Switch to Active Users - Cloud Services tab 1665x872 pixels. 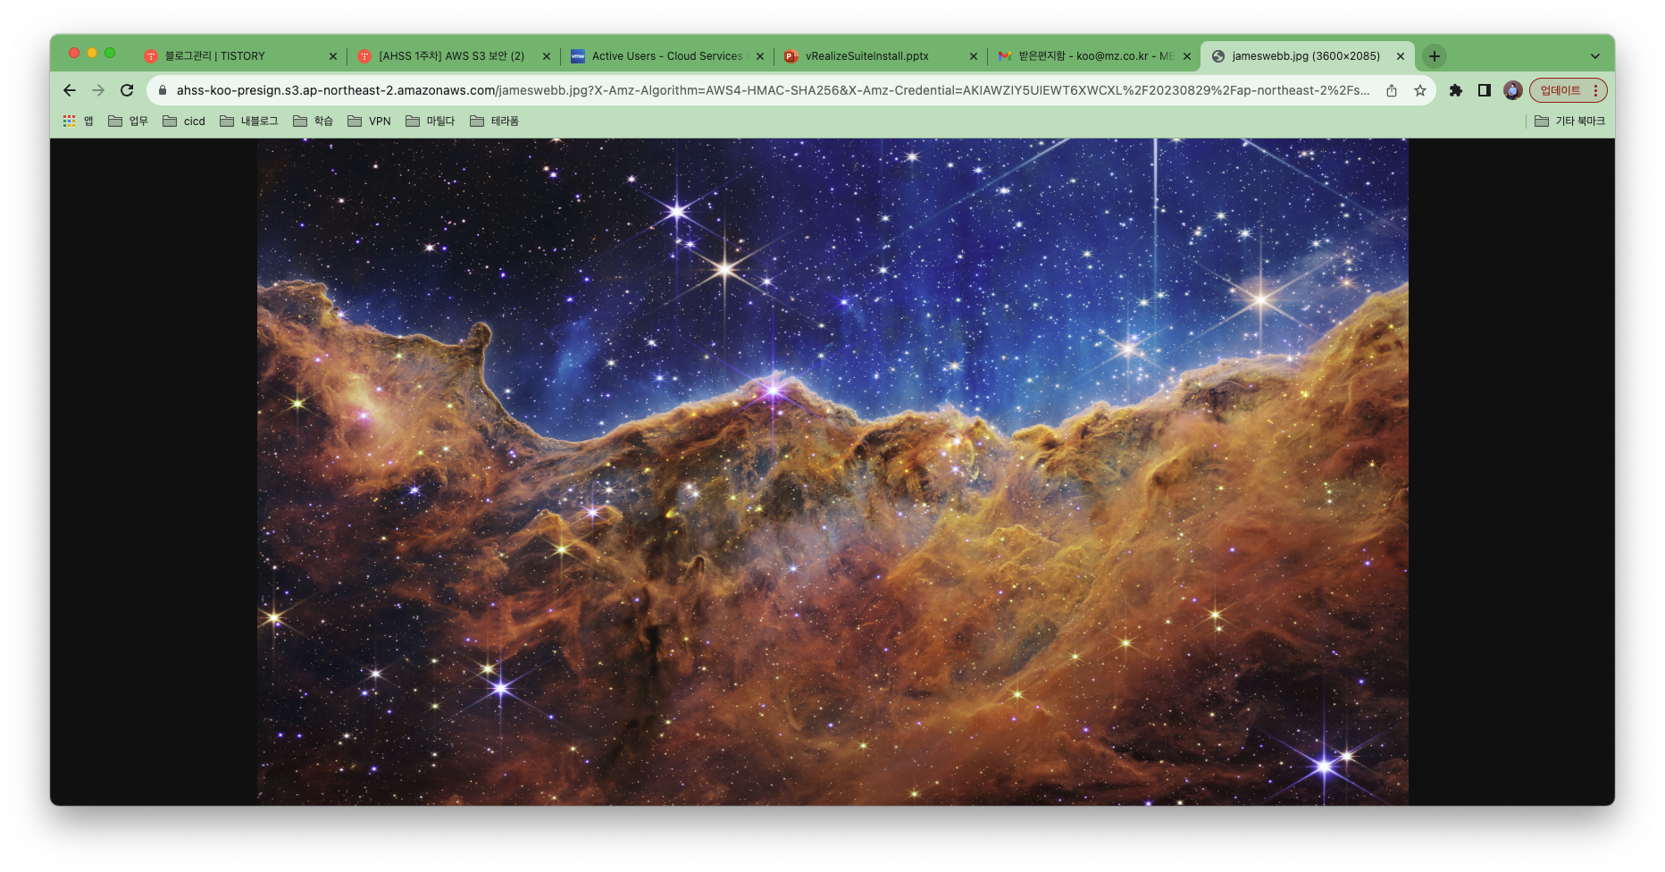tap(667, 56)
